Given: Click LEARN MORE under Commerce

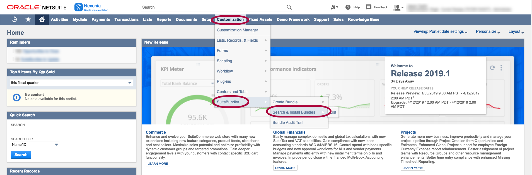Looking at the screenshot, I should coord(158,164).
